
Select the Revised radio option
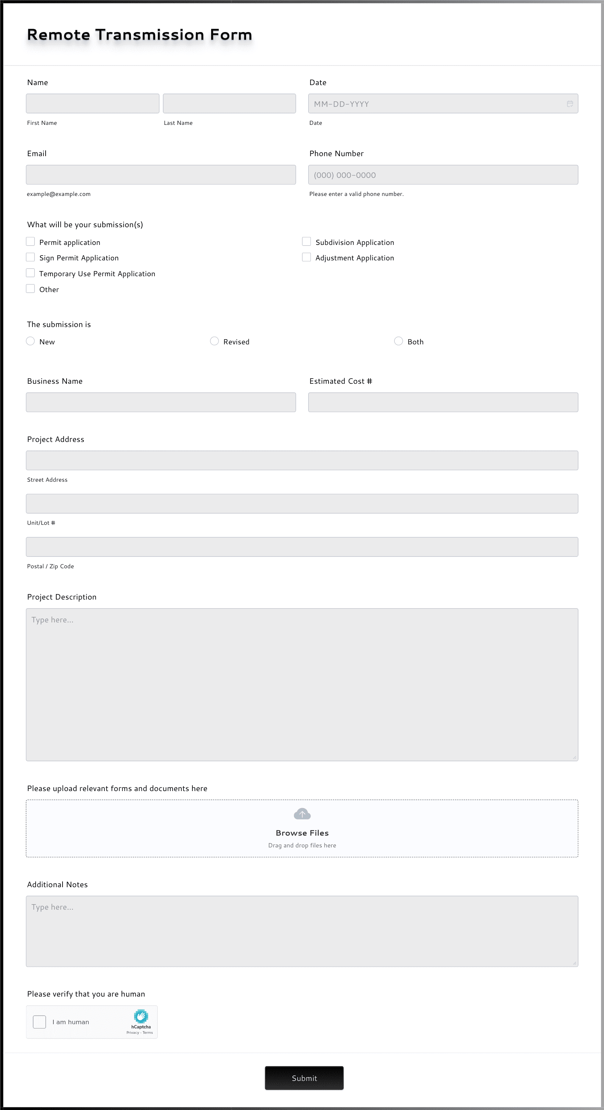pos(214,341)
